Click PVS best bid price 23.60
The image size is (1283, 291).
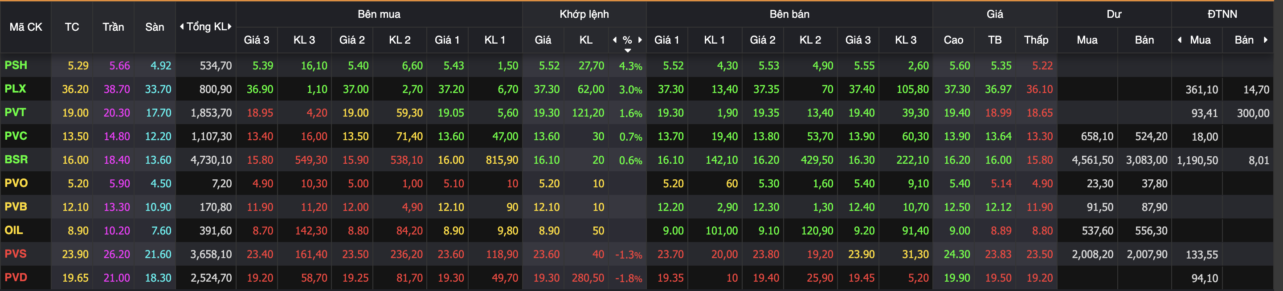[x=451, y=254]
